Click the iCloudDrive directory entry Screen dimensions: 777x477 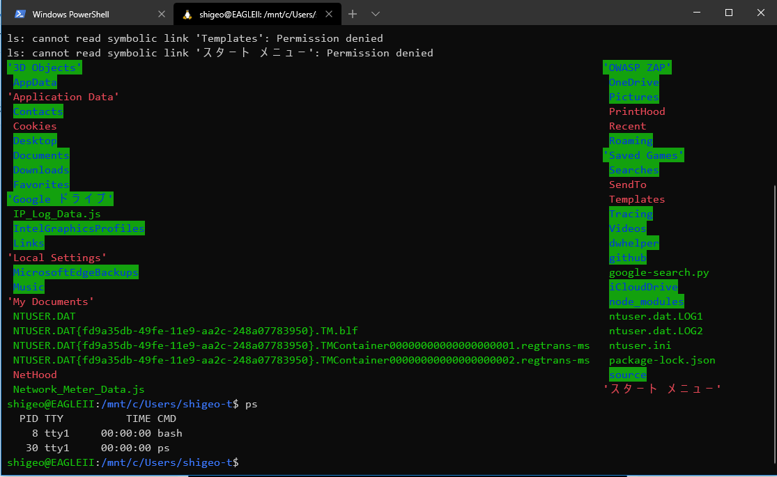point(644,287)
